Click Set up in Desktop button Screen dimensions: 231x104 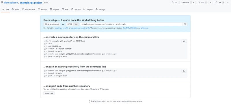tap(52, 24)
